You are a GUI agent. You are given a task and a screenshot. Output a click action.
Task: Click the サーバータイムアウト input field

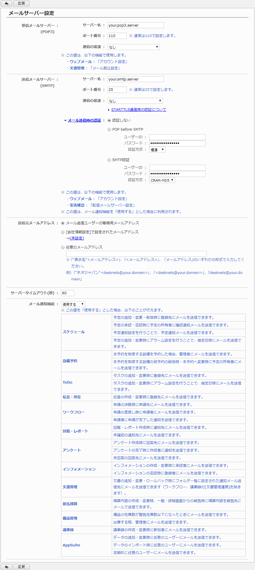click(68, 293)
